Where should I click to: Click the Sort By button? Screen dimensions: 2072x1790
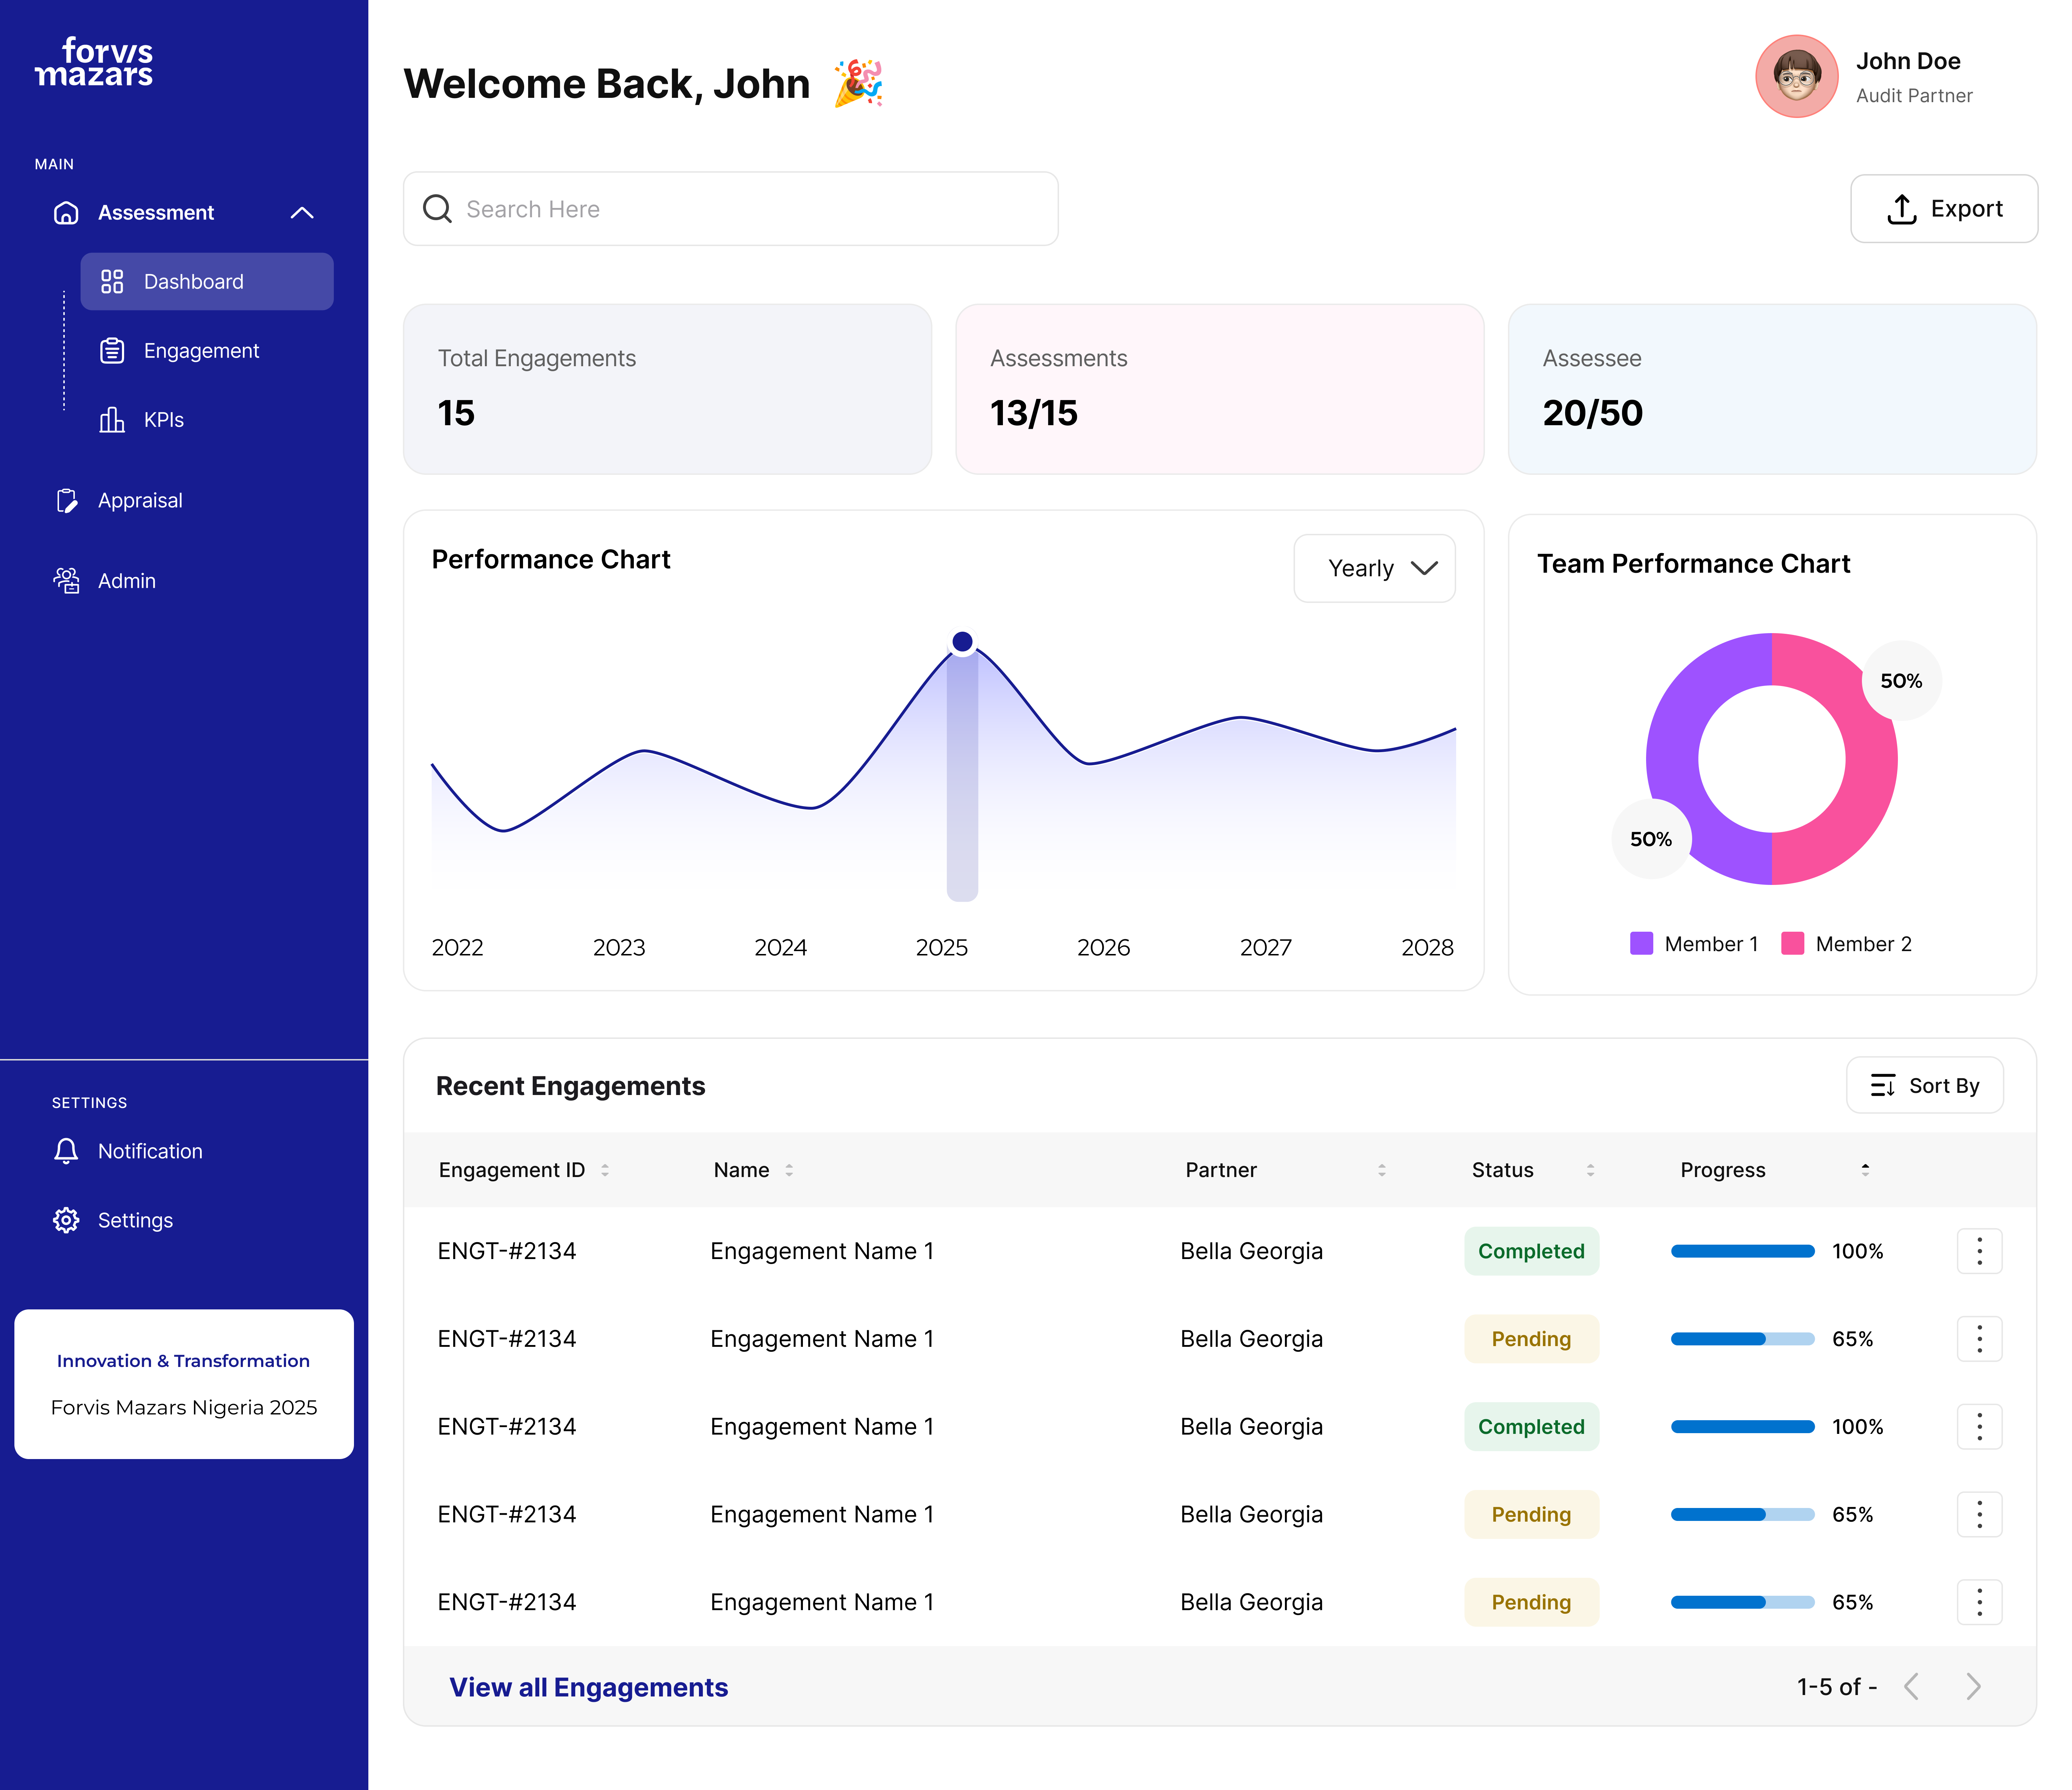coord(1924,1085)
